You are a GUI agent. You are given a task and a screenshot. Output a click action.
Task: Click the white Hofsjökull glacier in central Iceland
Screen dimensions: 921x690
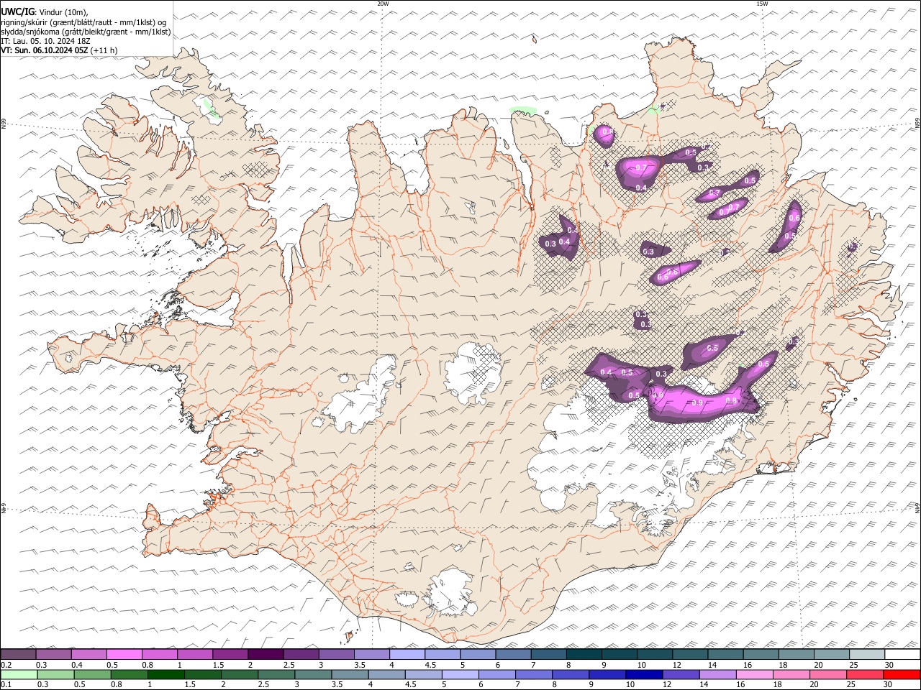tap(472, 372)
